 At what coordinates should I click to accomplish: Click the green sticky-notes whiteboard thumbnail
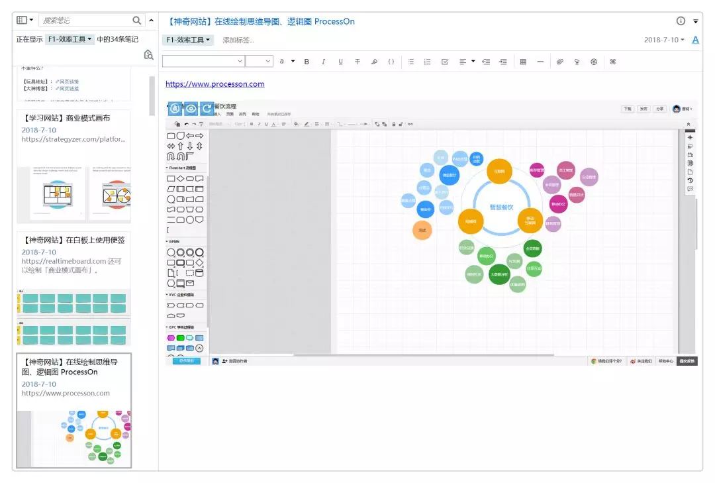(x=74, y=317)
